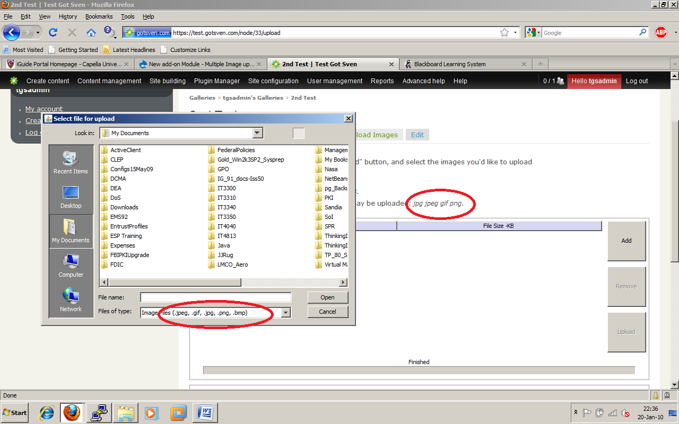The width and height of the screenshot is (679, 424).
Task: Open the Getting Started bookmark
Action: tap(73, 50)
